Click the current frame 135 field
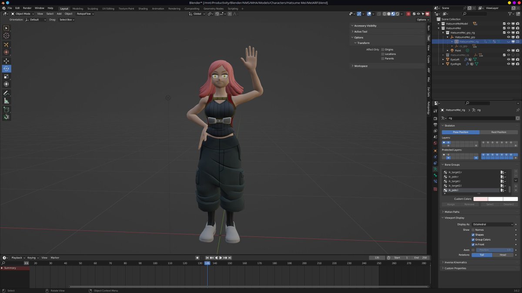 coord(377,258)
